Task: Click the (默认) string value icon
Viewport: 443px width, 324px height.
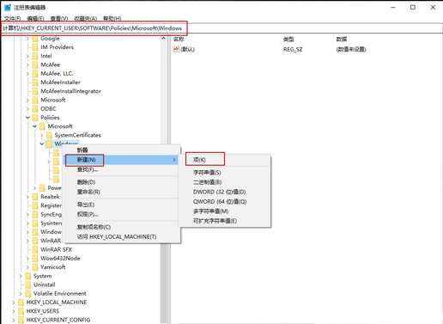Action: point(176,49)
